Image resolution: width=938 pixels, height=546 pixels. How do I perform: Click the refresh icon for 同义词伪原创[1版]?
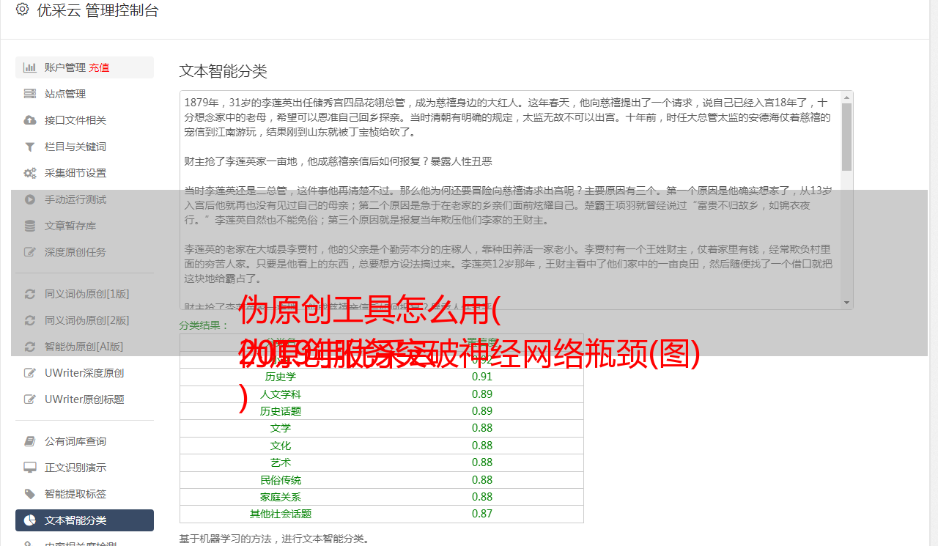[30, 294]
